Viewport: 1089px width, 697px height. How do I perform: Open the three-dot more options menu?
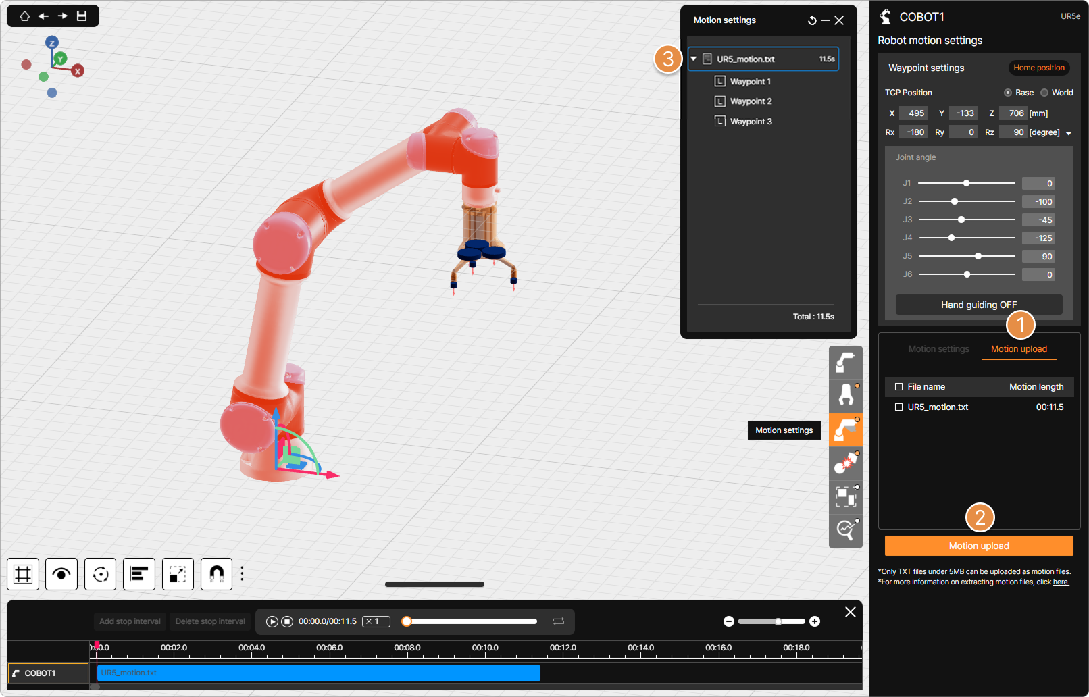pos(242,574)
